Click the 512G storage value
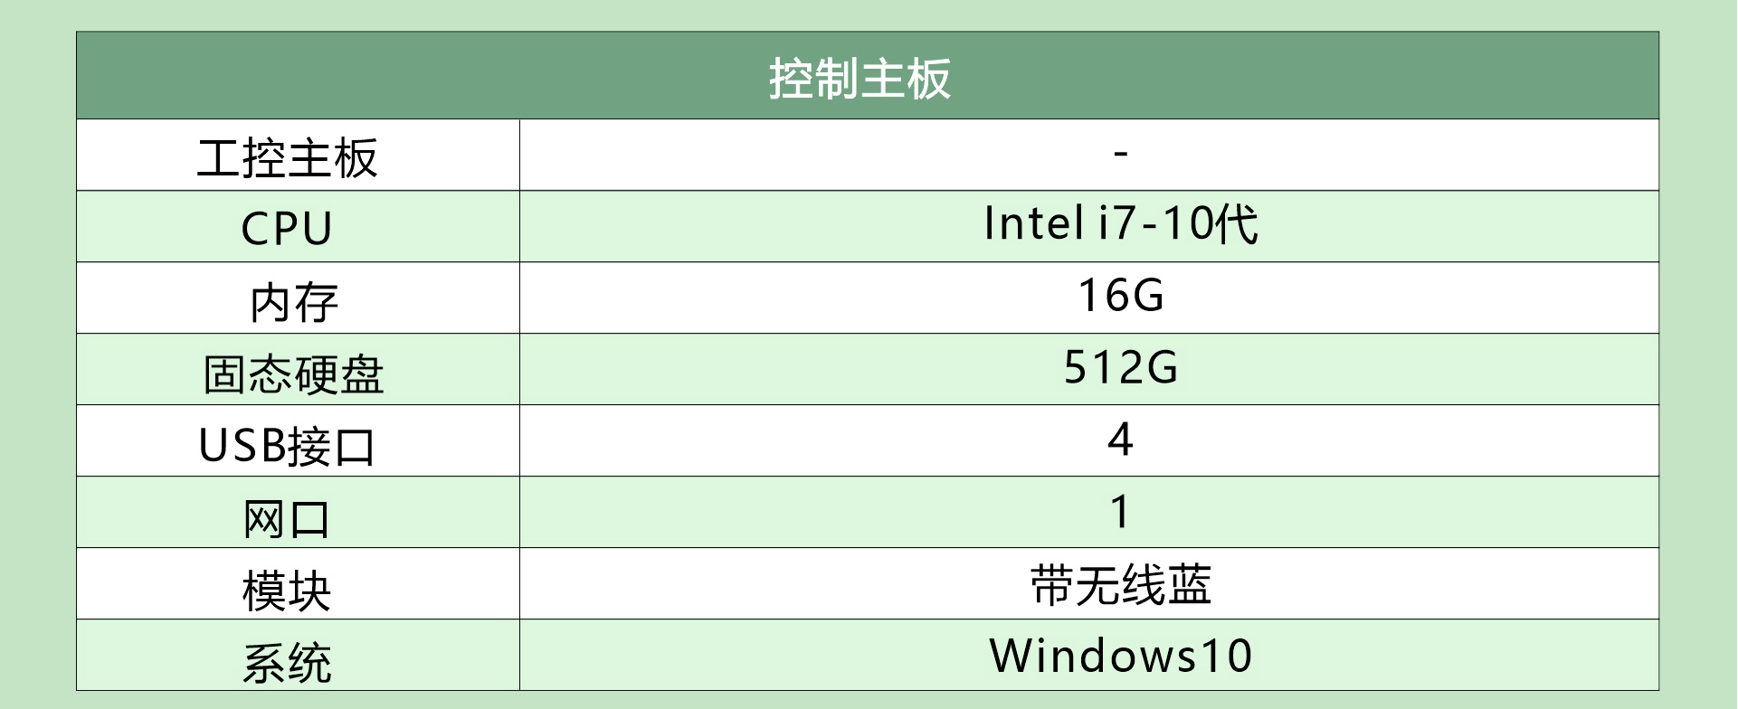 tap(1120, 367)
